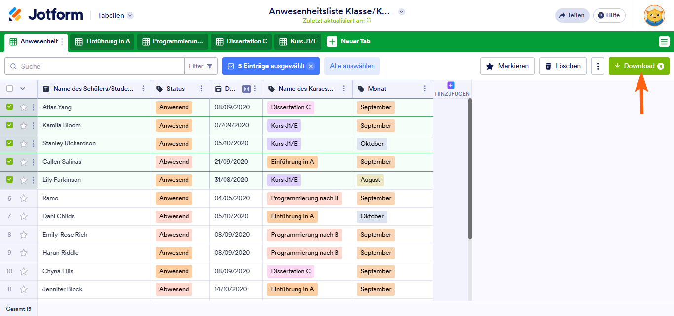Star the Atlas Yang entry
Screen dimensions: 674x316
pos(24,107)
